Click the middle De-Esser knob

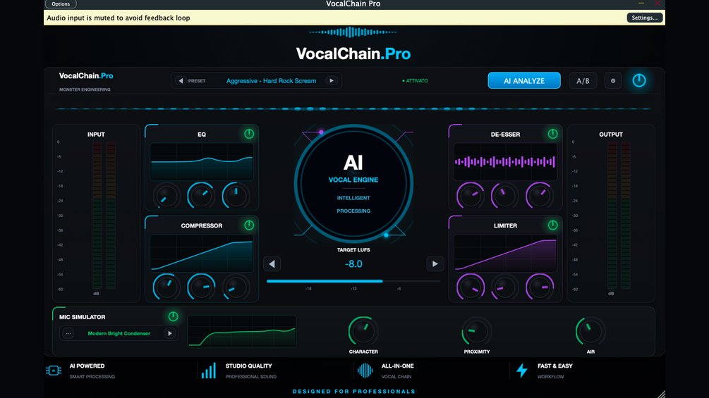[504, 196]
